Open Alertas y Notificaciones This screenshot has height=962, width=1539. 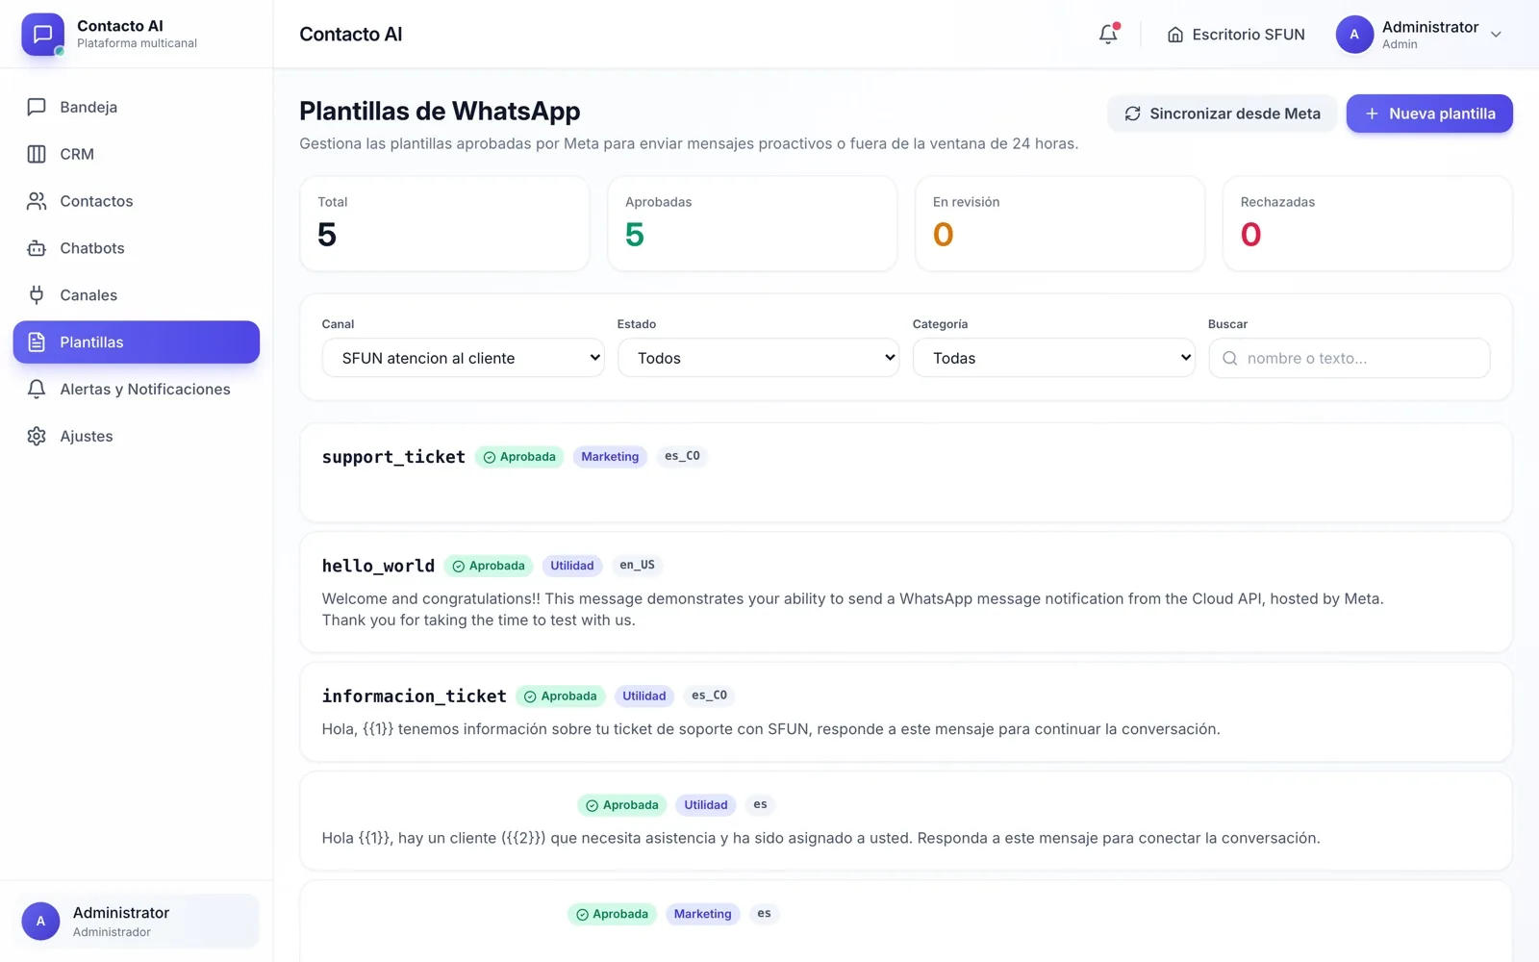click(x=136, y=390)
